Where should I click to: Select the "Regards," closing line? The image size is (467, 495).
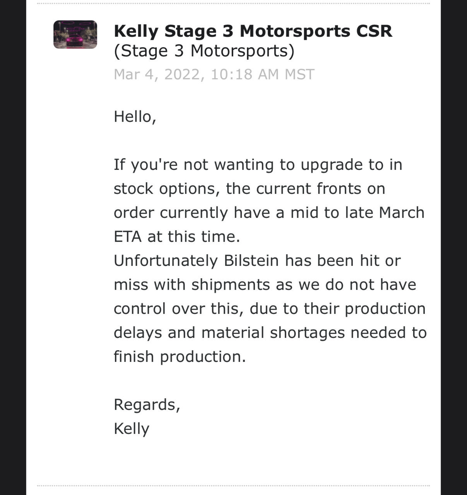(147, 405)
